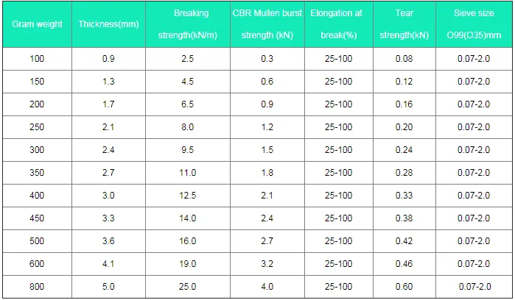Select the 5.0 thickness value cell

pyautogui.click(x=109, y=287)
